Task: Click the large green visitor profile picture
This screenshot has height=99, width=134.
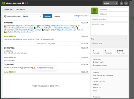Action: coord(94,11)
